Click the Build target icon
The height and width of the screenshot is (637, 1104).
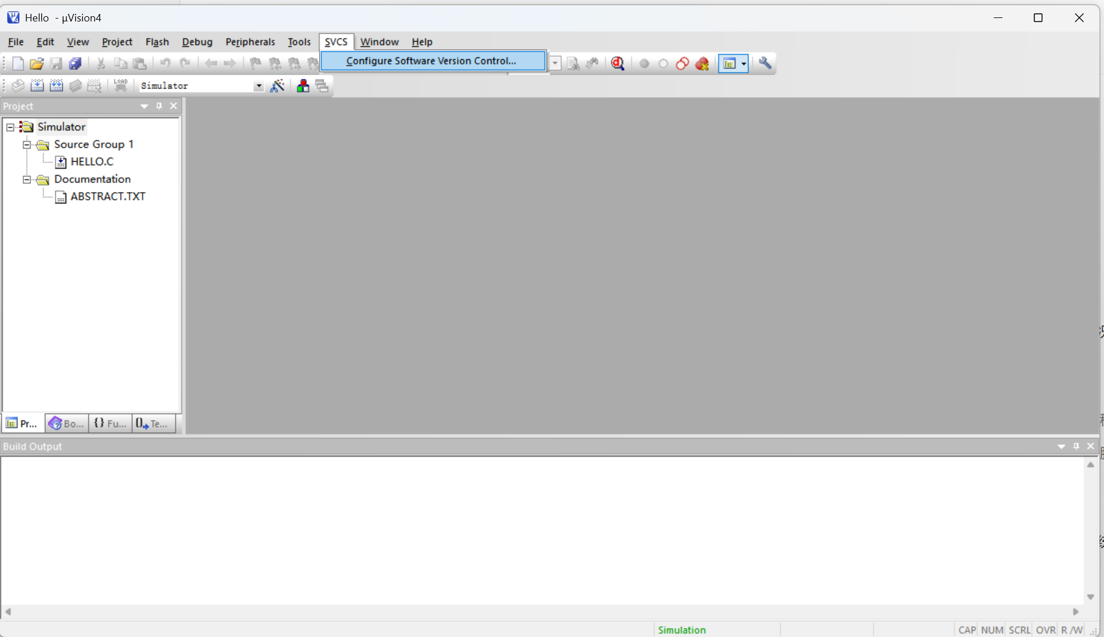tap(37, 86)
